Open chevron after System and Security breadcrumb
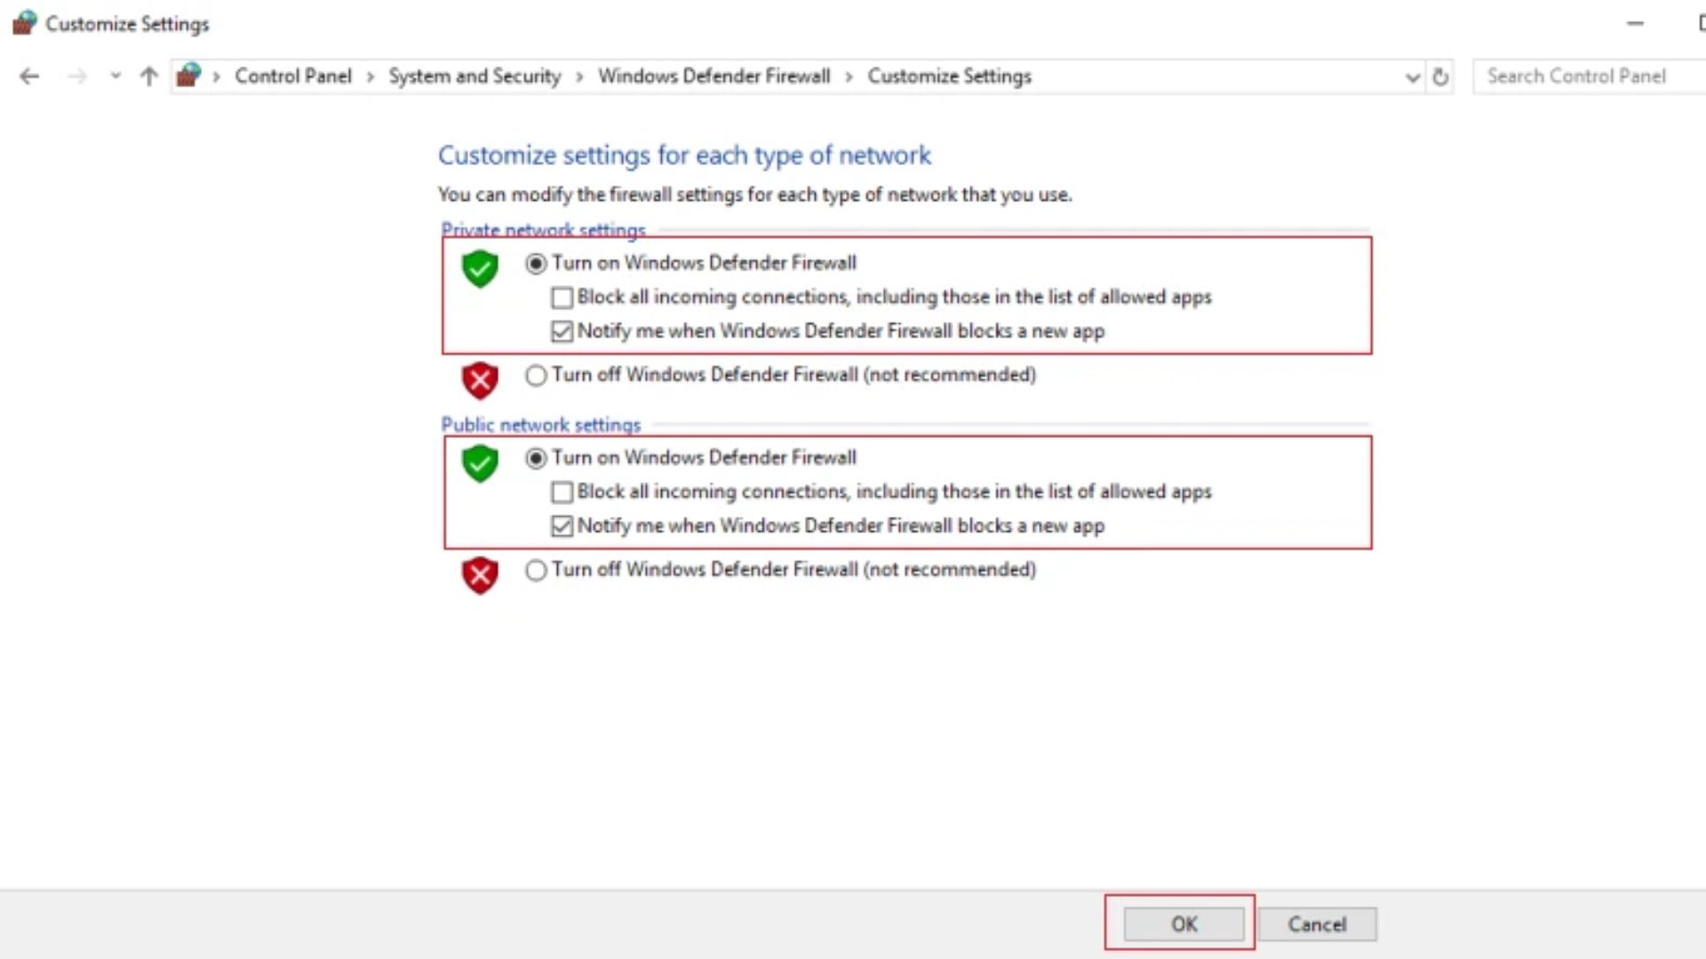 point(579,76)
